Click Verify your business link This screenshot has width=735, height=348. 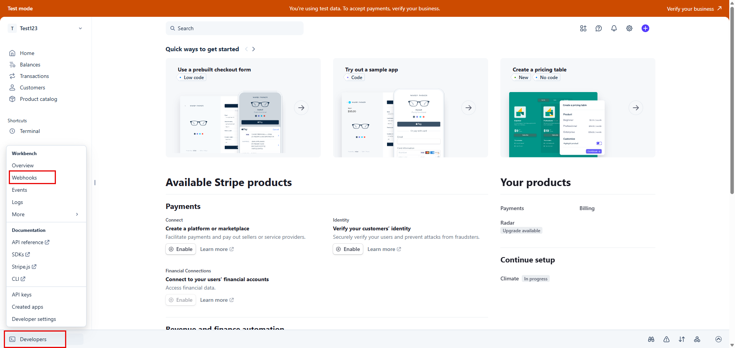click(694, 8)
